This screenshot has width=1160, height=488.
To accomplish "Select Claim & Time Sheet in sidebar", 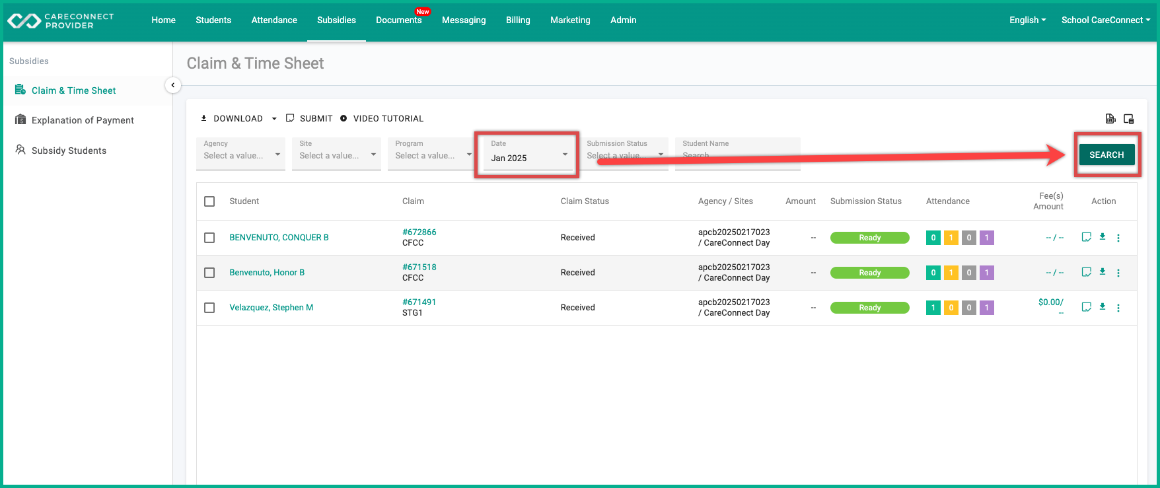I will coord(73,90).
